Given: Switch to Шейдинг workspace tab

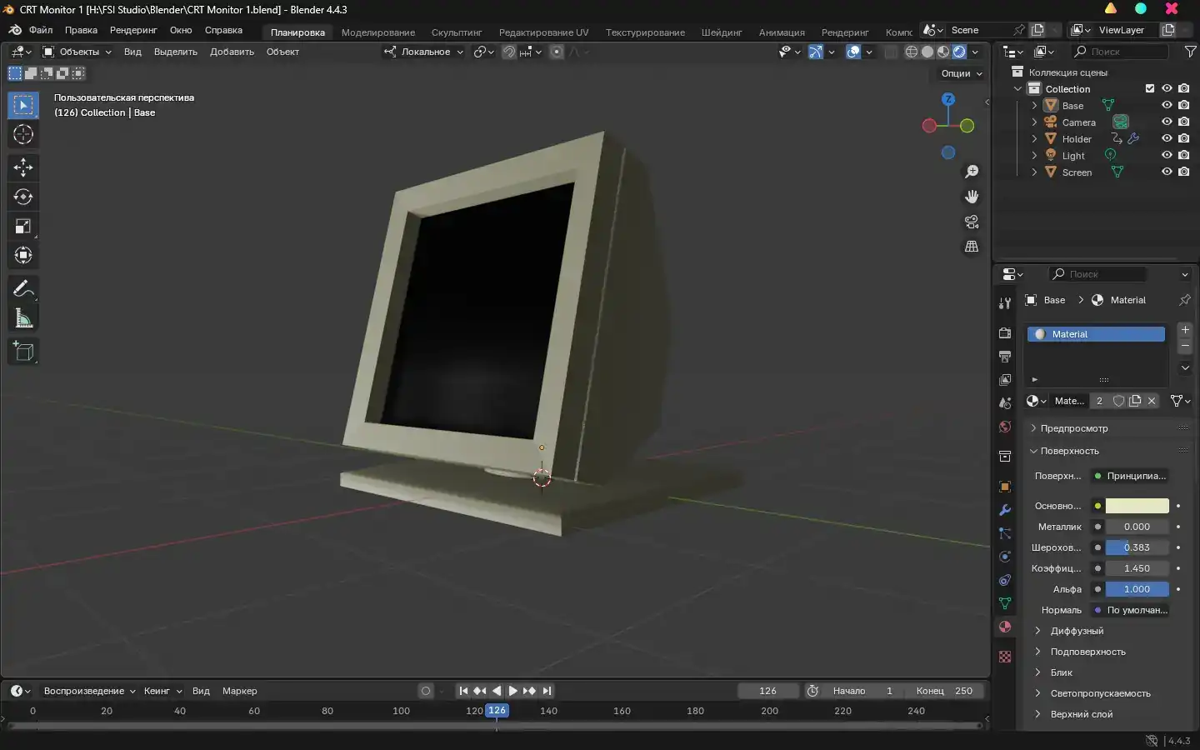Looking at the screenshot, I should tap(722, 32).
